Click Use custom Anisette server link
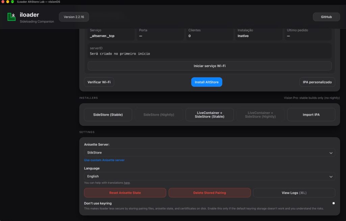 pos(104,160)
